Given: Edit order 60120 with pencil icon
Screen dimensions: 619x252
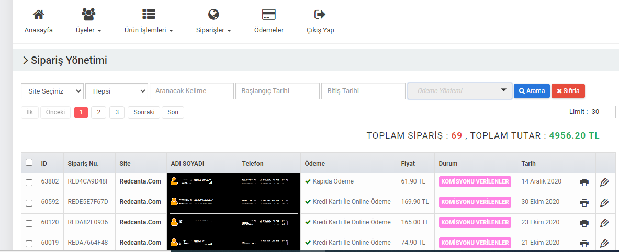Looking at the screenshot, I should point(604,223).
